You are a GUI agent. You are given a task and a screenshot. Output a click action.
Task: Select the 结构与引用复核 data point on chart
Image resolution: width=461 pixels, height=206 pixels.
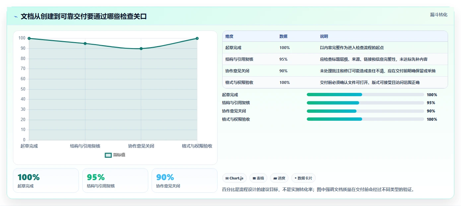point(85,43)
